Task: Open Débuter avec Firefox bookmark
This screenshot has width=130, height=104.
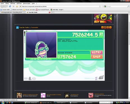Action: click(17, 10)
